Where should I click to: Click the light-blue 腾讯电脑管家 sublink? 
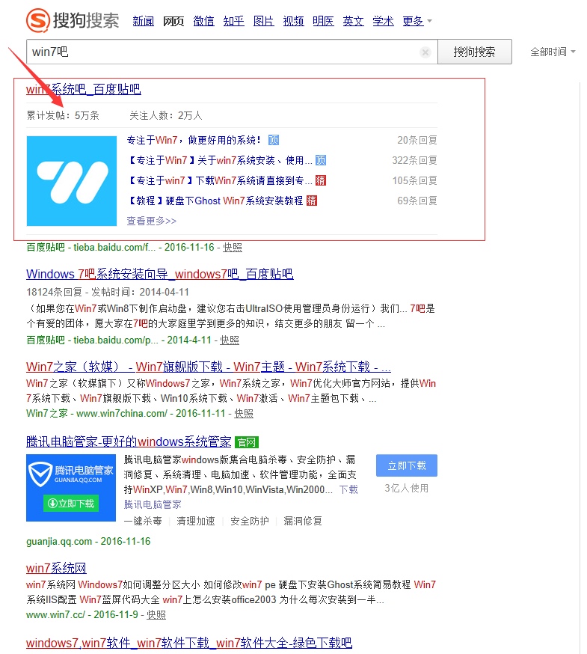click(153, 504)
